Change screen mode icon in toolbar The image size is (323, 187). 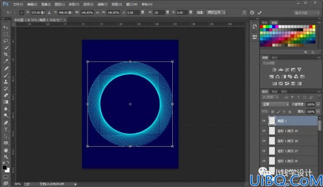pyautogui.click(x=6, y=183)
